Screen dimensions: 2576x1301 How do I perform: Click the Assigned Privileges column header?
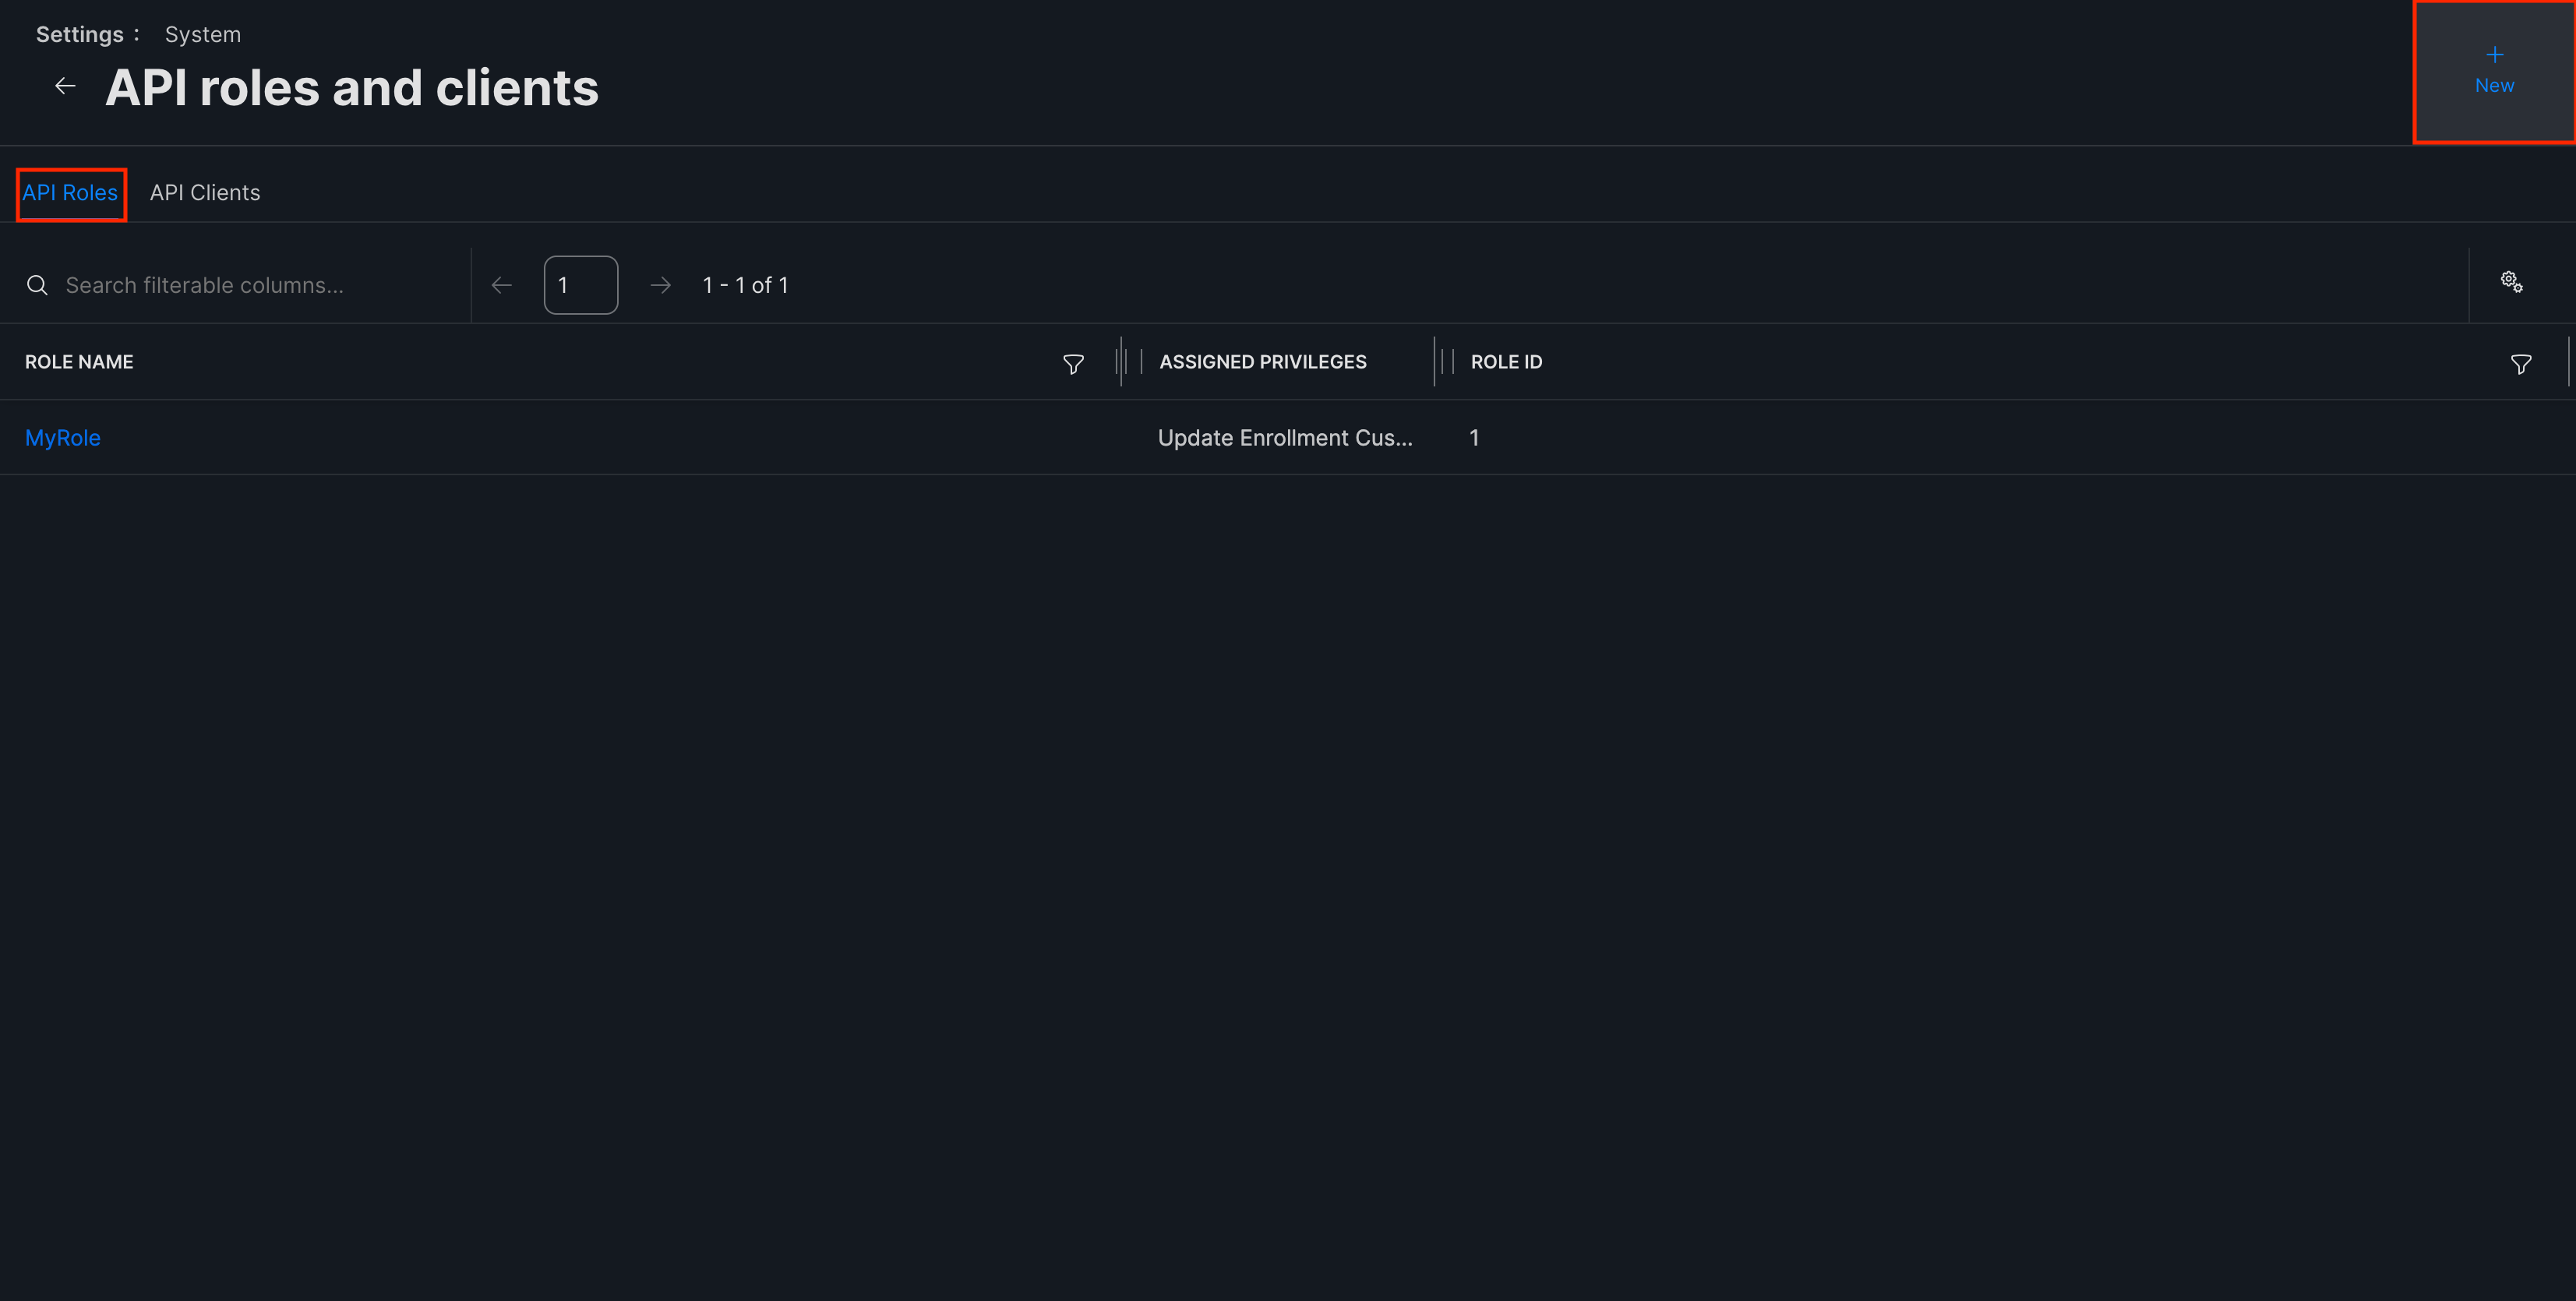pos(1262,362)
